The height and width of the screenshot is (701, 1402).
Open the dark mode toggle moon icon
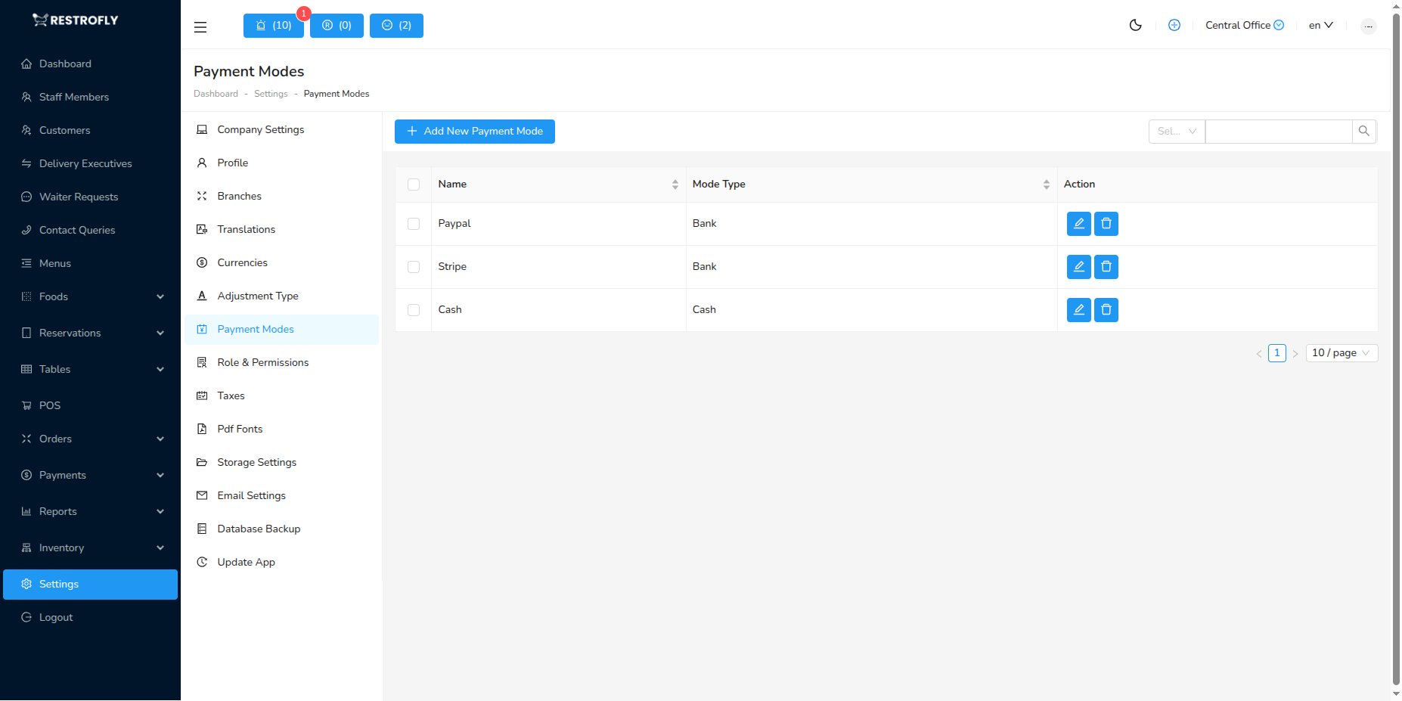click(1135, 25)
